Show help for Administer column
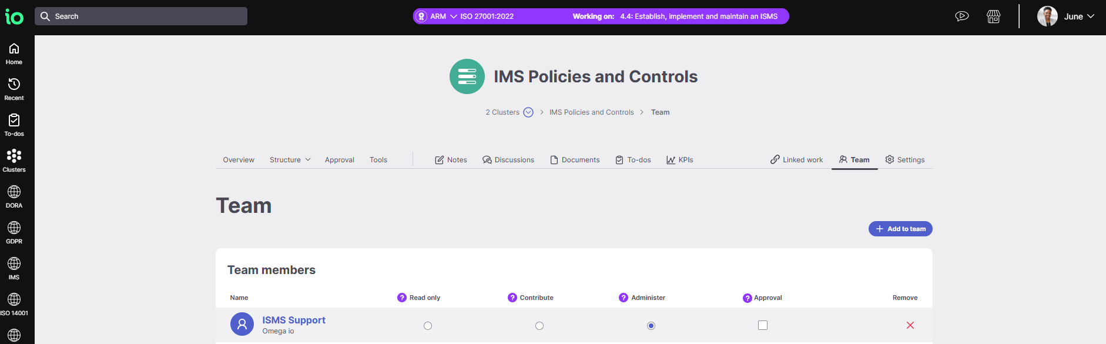The image size is (1106, 344). coord(624,298)
